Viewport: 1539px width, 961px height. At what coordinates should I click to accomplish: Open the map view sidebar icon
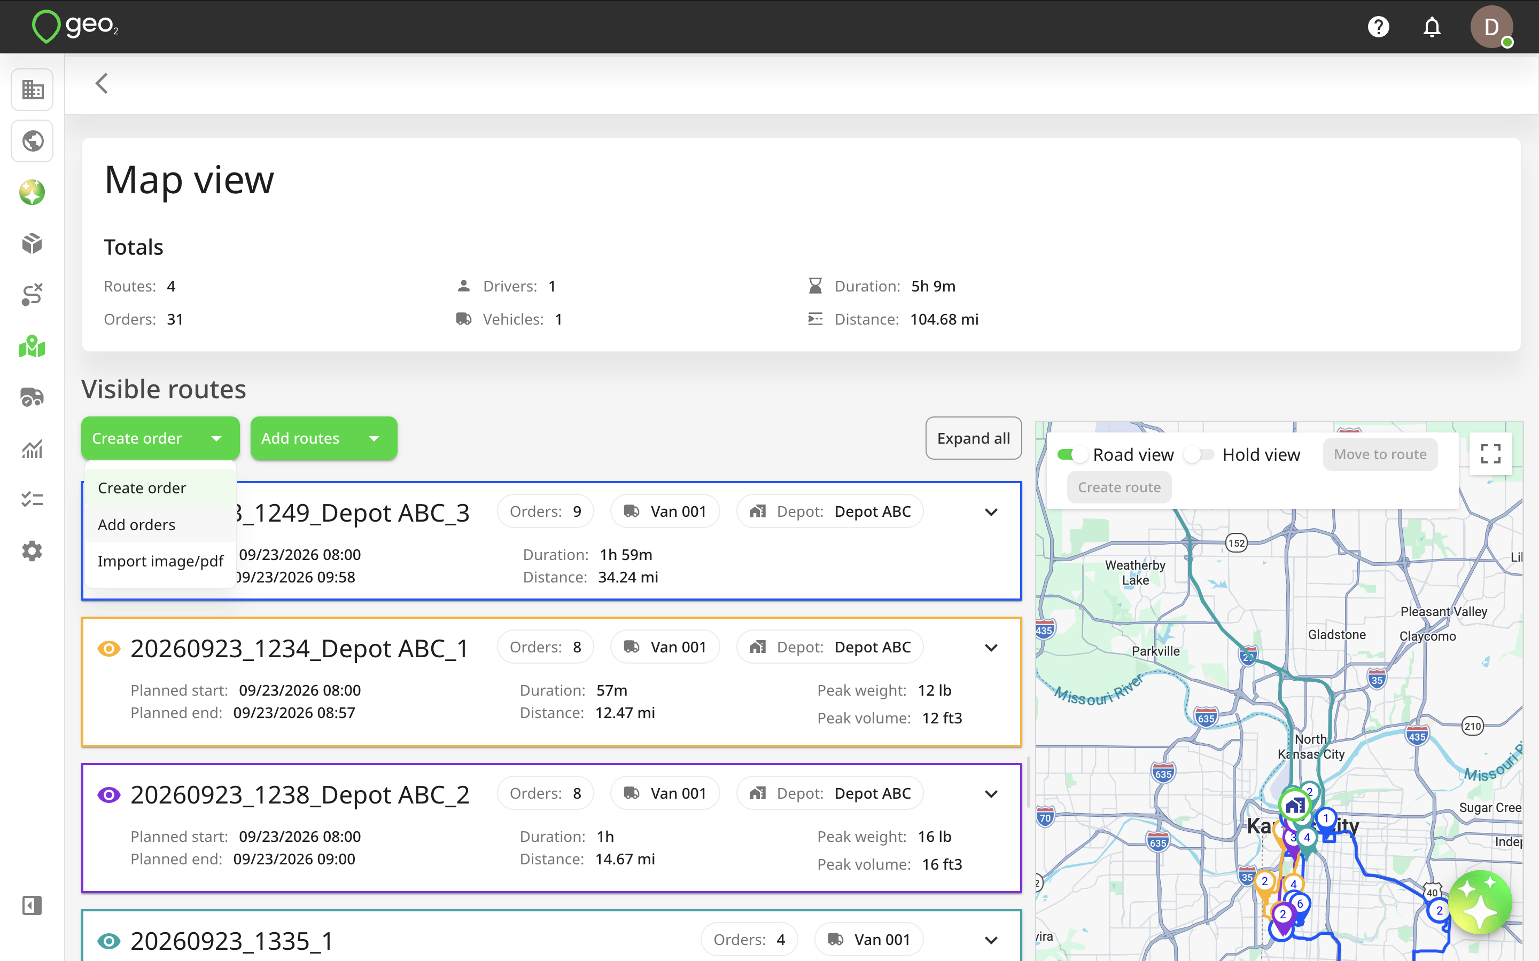point(32,346)
